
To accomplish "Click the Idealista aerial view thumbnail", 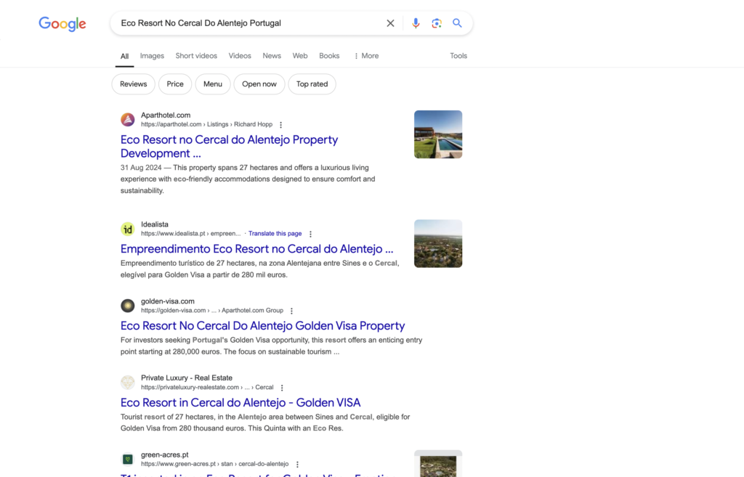I will coord(438,243).
